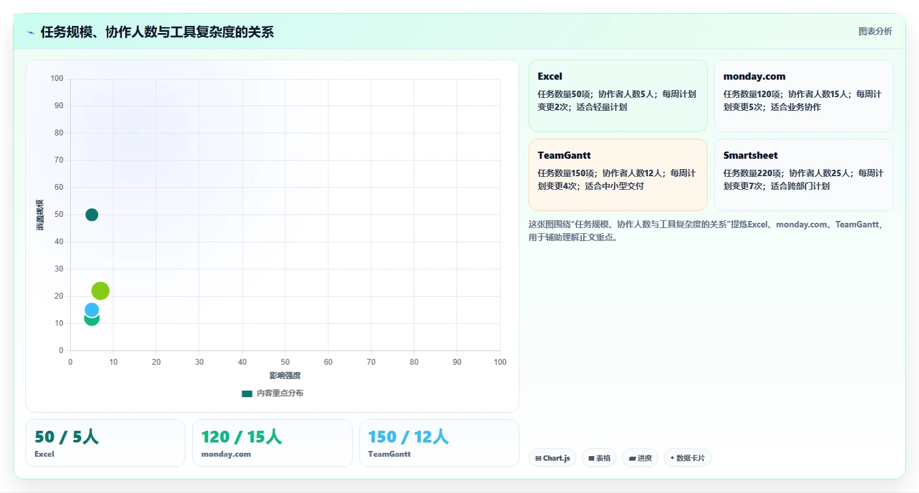Click the 120 / 15人 monday.com stat card
Image resolution: width=919 pixels, height=493 pixels.
tap(272, 443)
